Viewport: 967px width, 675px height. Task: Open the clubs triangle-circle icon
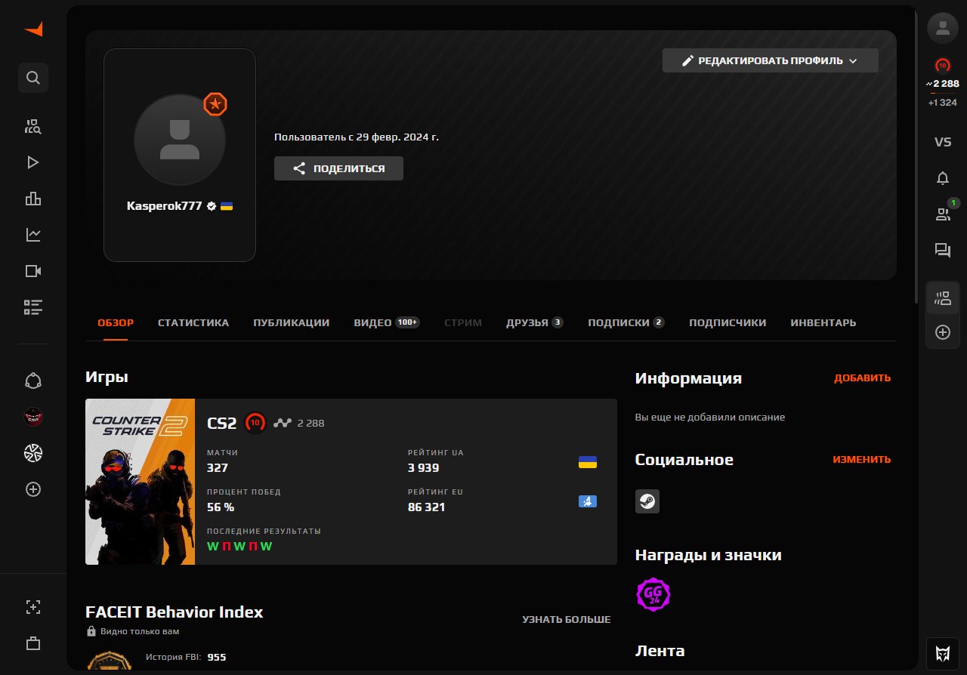[33, 381]
